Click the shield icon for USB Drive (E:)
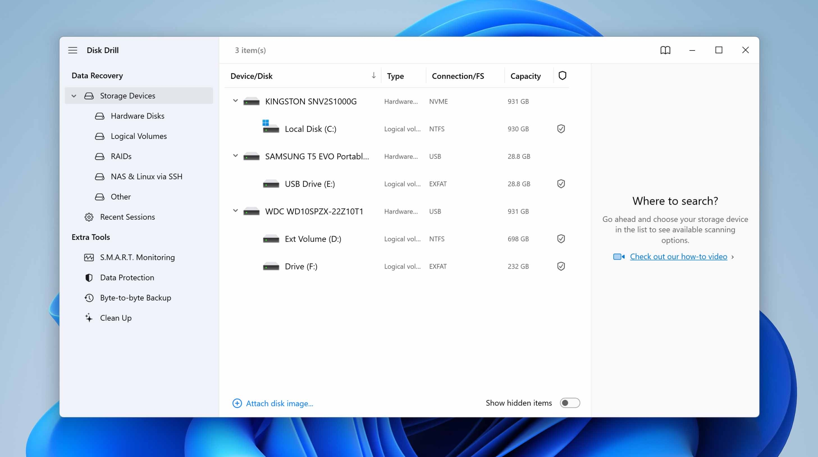 pyautogui.click(x=561, y=184)
